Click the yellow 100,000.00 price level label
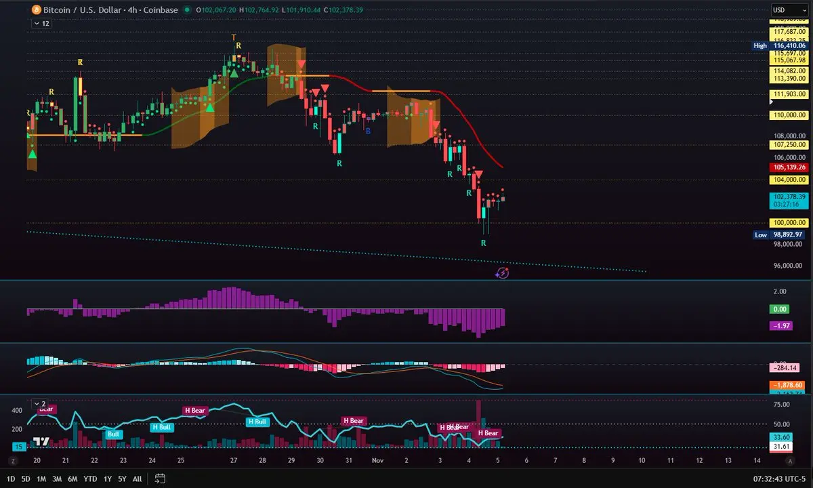 click(x=789, y=222)
